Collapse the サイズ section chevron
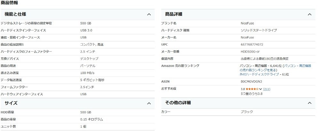Screen dimensions: 320x132 pyautogui.click(x=149, y=103)
